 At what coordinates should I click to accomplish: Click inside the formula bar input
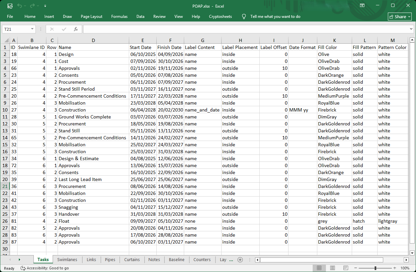point(246,29)
